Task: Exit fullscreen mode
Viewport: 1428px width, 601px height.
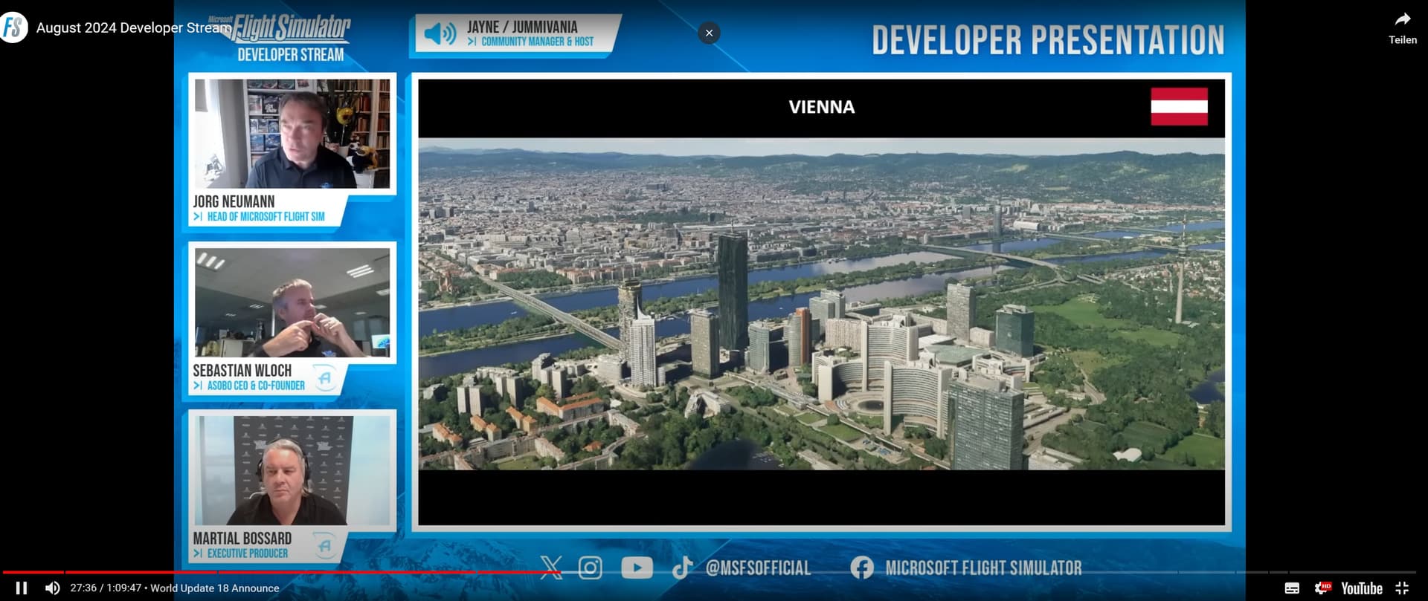Action: (x=1402, y=588)
